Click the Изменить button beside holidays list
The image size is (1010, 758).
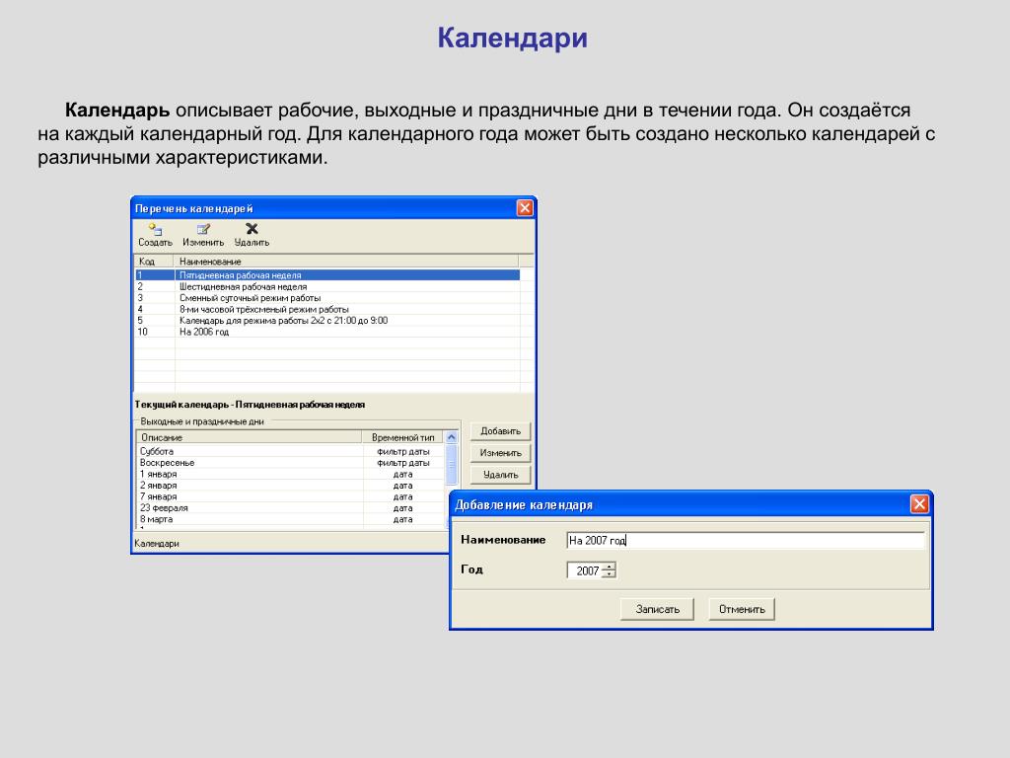coord(500,453)
